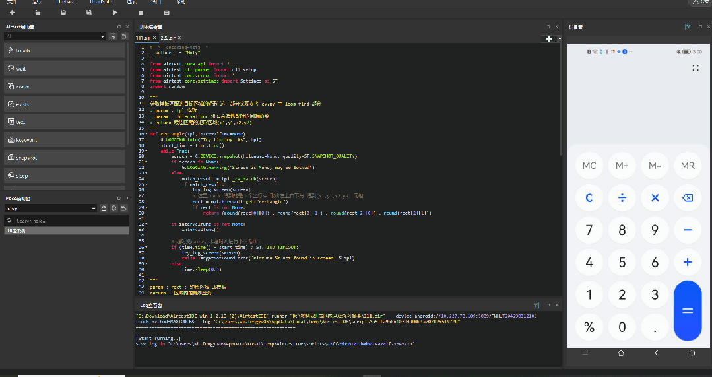
Task: Tap the decimal point key on calculator
Action: click(655, 327)
